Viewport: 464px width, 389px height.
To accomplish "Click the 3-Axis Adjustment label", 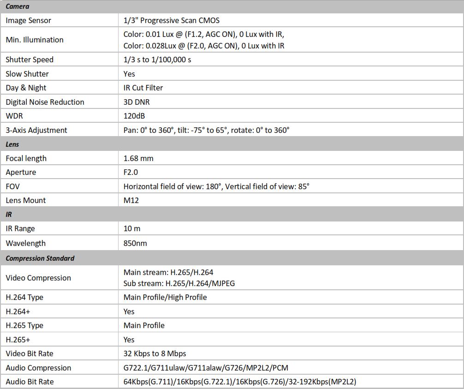I will click(x=36, y=130).
